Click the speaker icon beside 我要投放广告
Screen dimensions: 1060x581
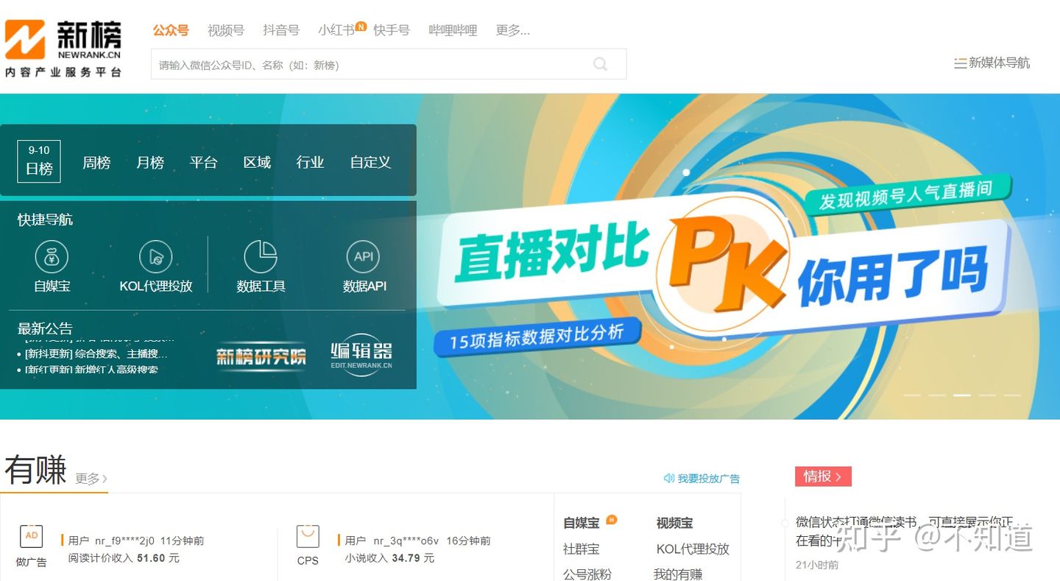point(668,479)
